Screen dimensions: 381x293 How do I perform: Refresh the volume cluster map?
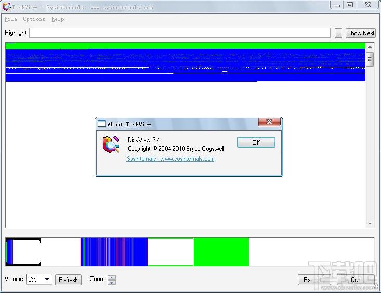click(69, 279)
